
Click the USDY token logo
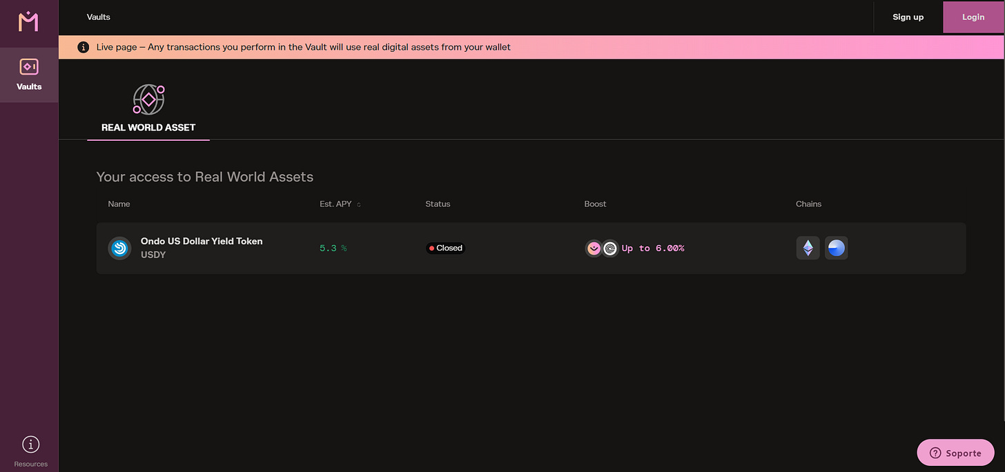coord(119,248)
